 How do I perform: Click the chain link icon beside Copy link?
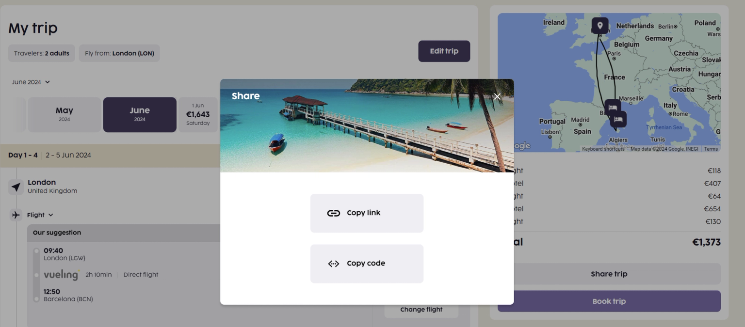tap(333, 213)
